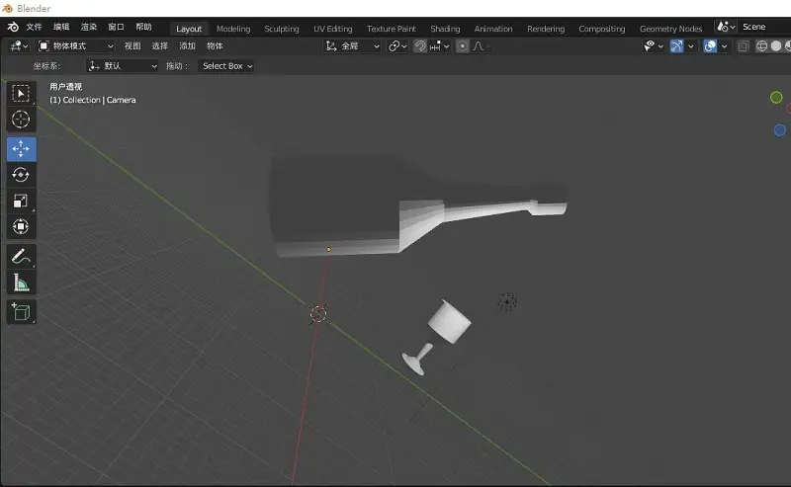Click the '(1) Collection | Camera' text
The width and height of the screenshot is (791, 487).
92,100
